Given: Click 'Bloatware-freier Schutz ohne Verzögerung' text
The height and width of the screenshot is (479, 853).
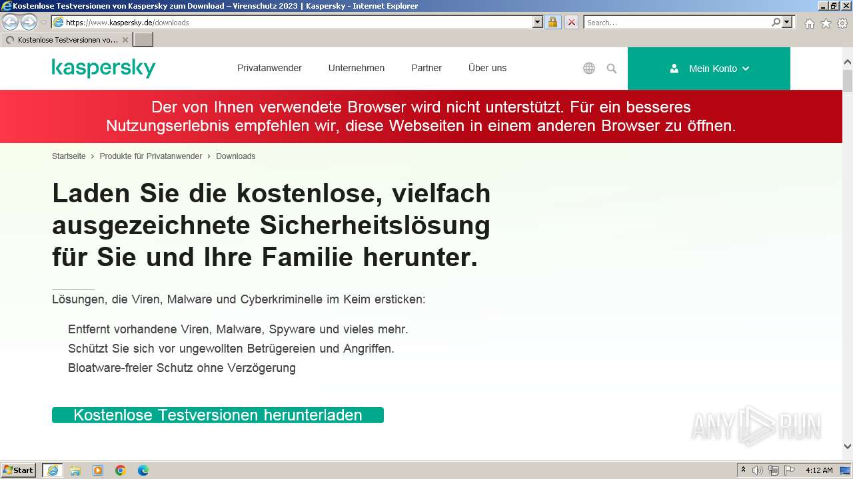Looking at the screenshot, I should (x=182, y=368).
